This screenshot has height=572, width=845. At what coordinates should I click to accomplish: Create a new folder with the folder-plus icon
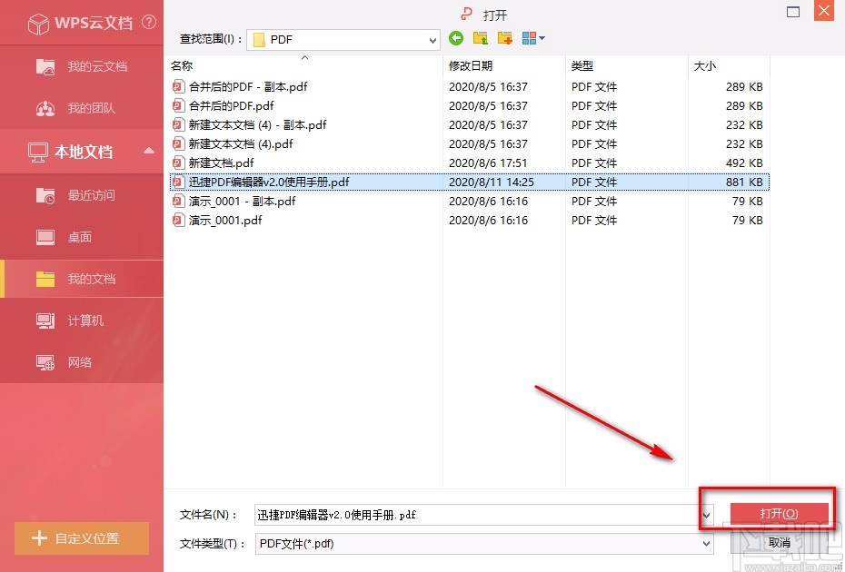(504, 38)
